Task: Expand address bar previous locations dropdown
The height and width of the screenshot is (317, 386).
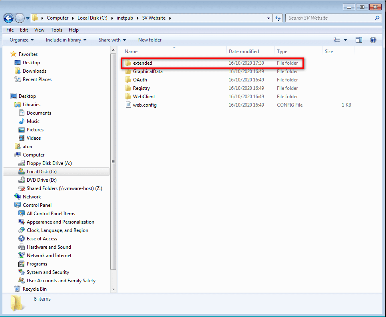Action: pyautogui.click(x=269, y=18)
